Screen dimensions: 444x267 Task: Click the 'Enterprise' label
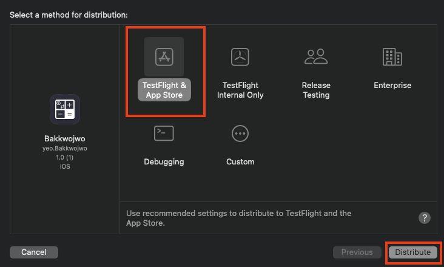pyautogui.click(x=392, y=85)
